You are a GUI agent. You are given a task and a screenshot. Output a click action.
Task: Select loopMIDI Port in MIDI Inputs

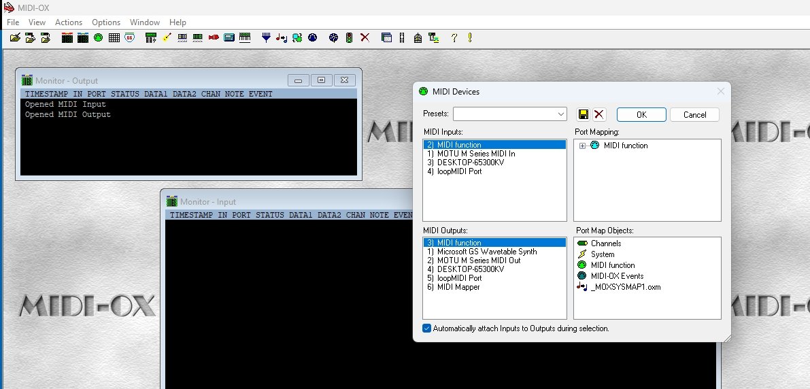coord(494,171)
